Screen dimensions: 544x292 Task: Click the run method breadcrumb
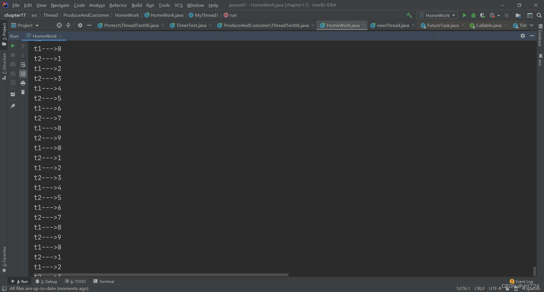coord(230,15)
